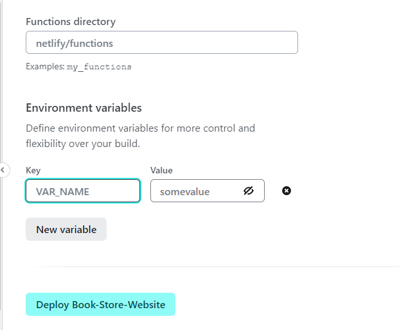Click the Value field label
Screen dimensions: 399x330
tap(161, 170)
